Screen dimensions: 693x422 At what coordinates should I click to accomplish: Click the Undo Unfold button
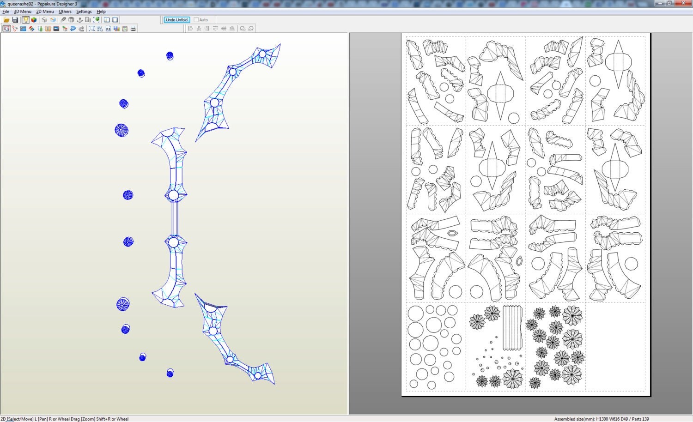point(177,20)
